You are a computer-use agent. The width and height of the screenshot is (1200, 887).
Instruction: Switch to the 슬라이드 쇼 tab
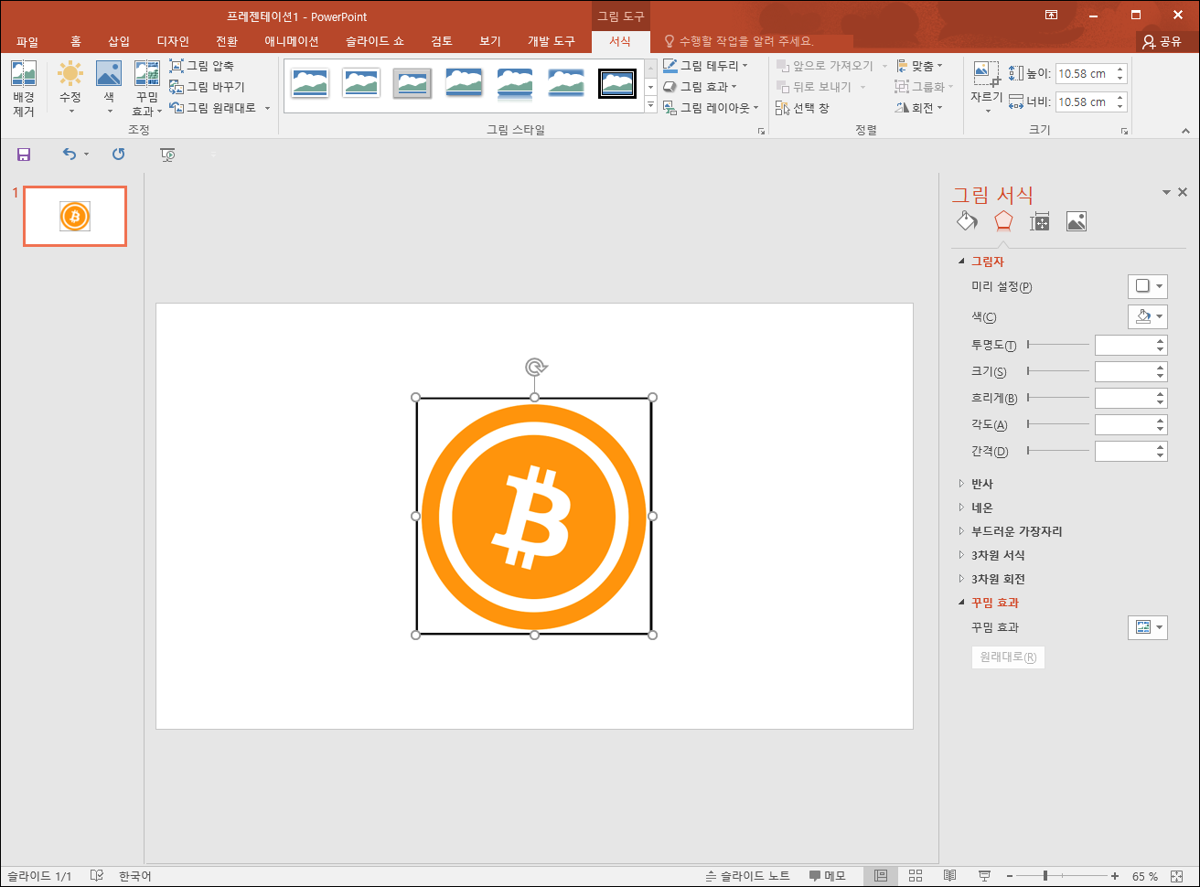pos(375,41)
